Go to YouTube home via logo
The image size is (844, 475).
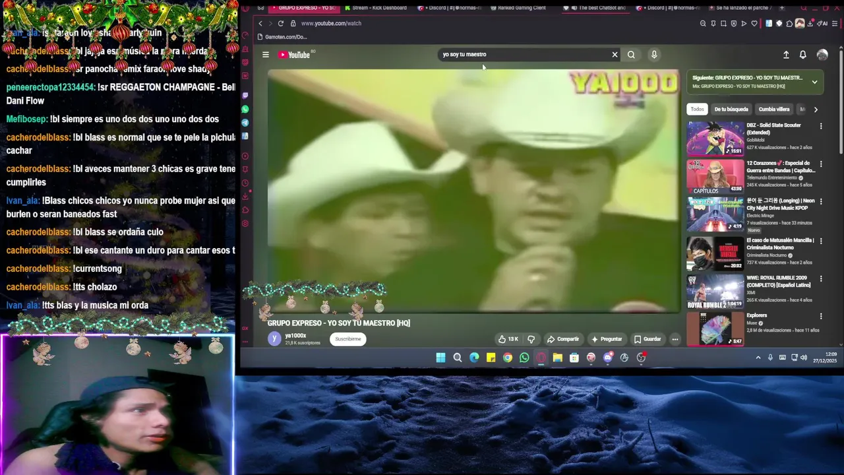click(x=295, y=55)
